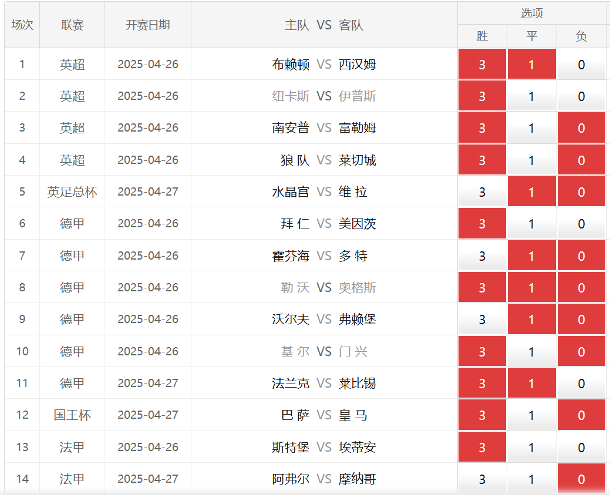Select draw (1) for 巴萨 vs 皇马
Viewport: 610px width, 501px height.
[x=531, y=415]
